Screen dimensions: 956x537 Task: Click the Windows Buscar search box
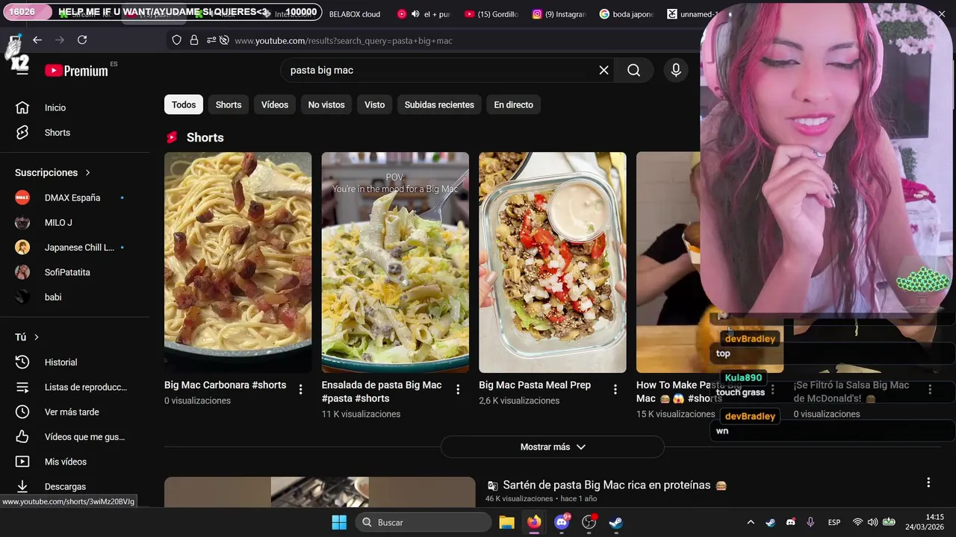click(x=423, y=522)
